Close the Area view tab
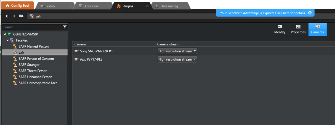Screen dimensions: 335x125 tap(109, 6)
